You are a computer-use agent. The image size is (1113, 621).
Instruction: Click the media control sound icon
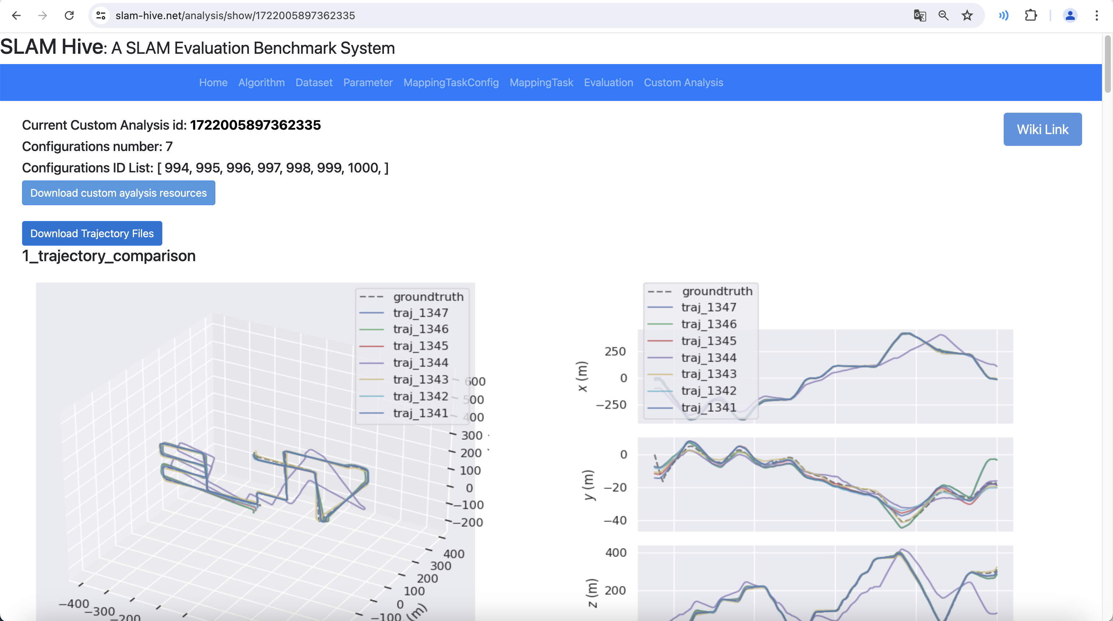click(x=1003, y=15)
